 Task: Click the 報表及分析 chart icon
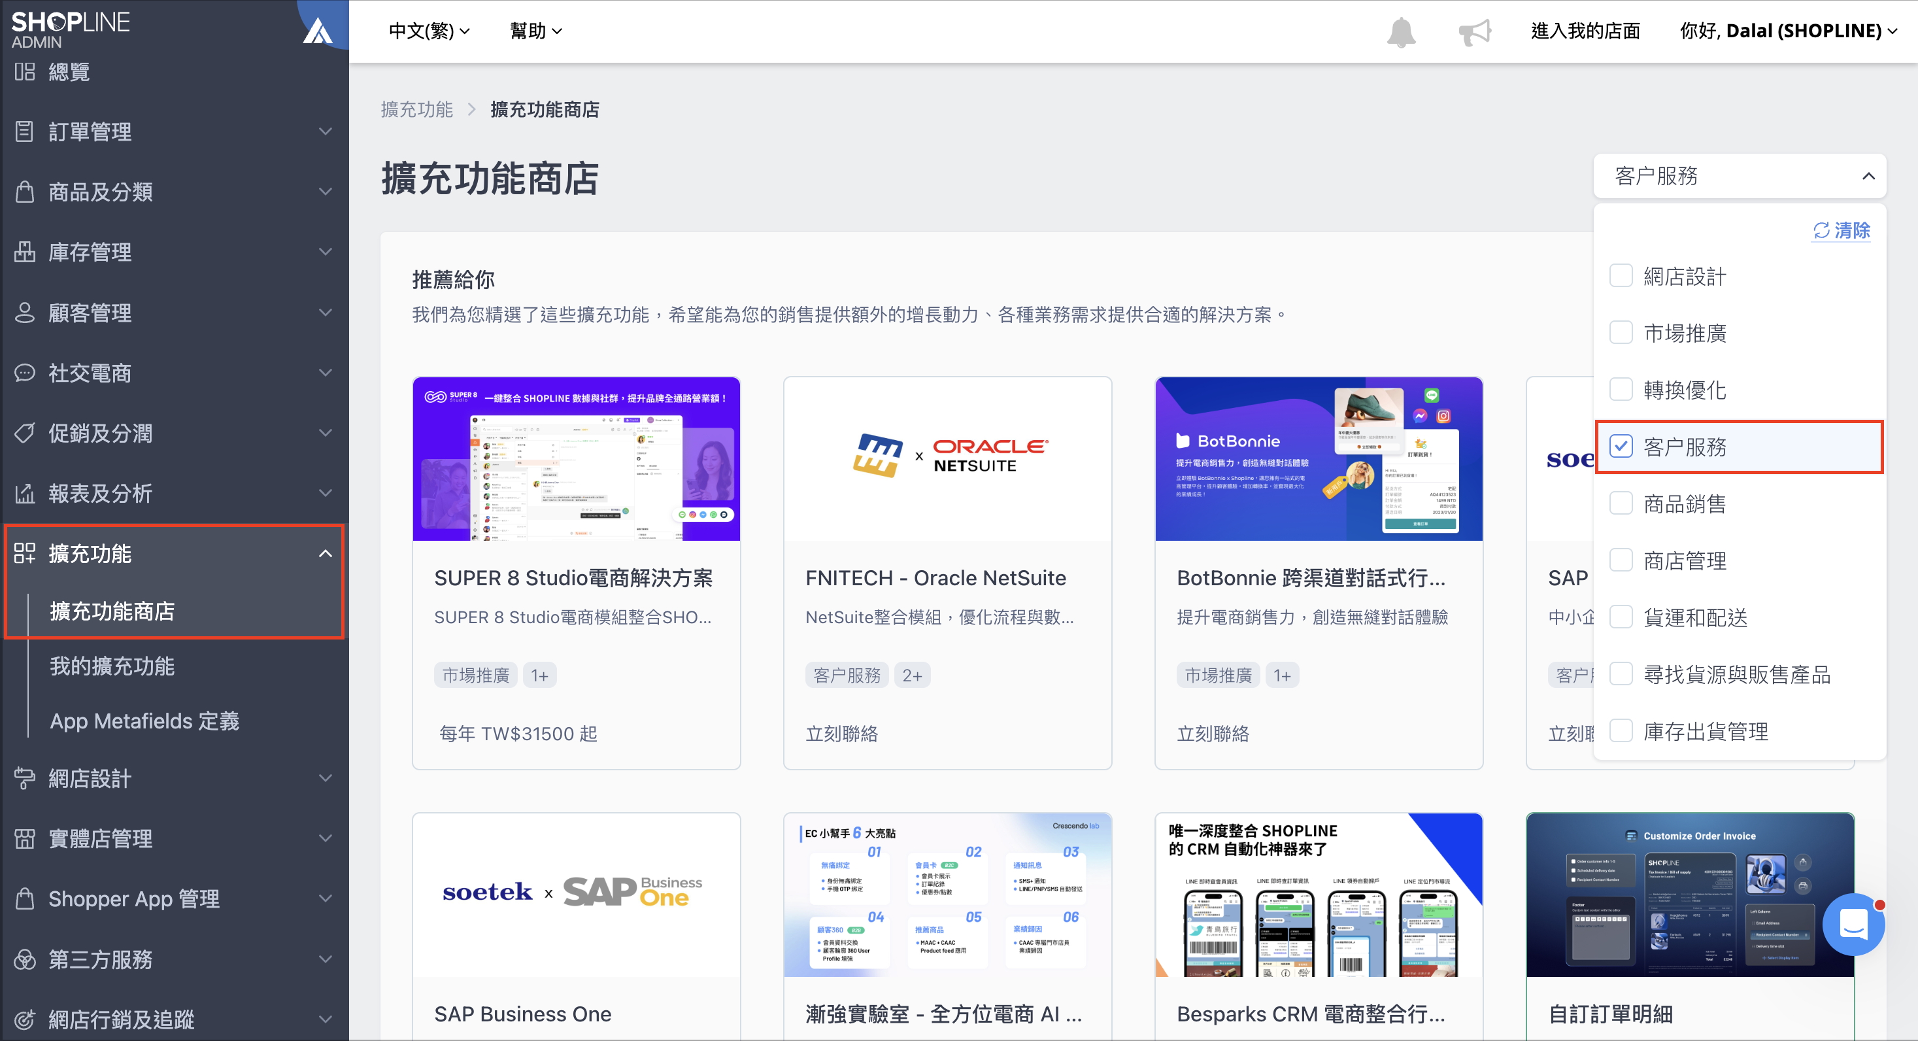point(25,493)
